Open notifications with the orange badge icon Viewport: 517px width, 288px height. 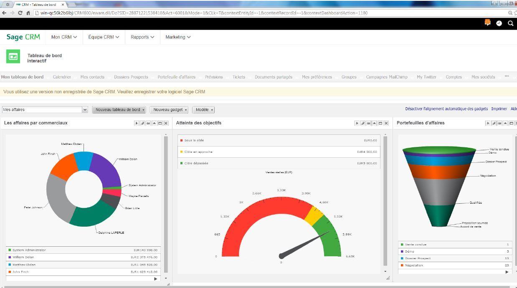(487, 23)
